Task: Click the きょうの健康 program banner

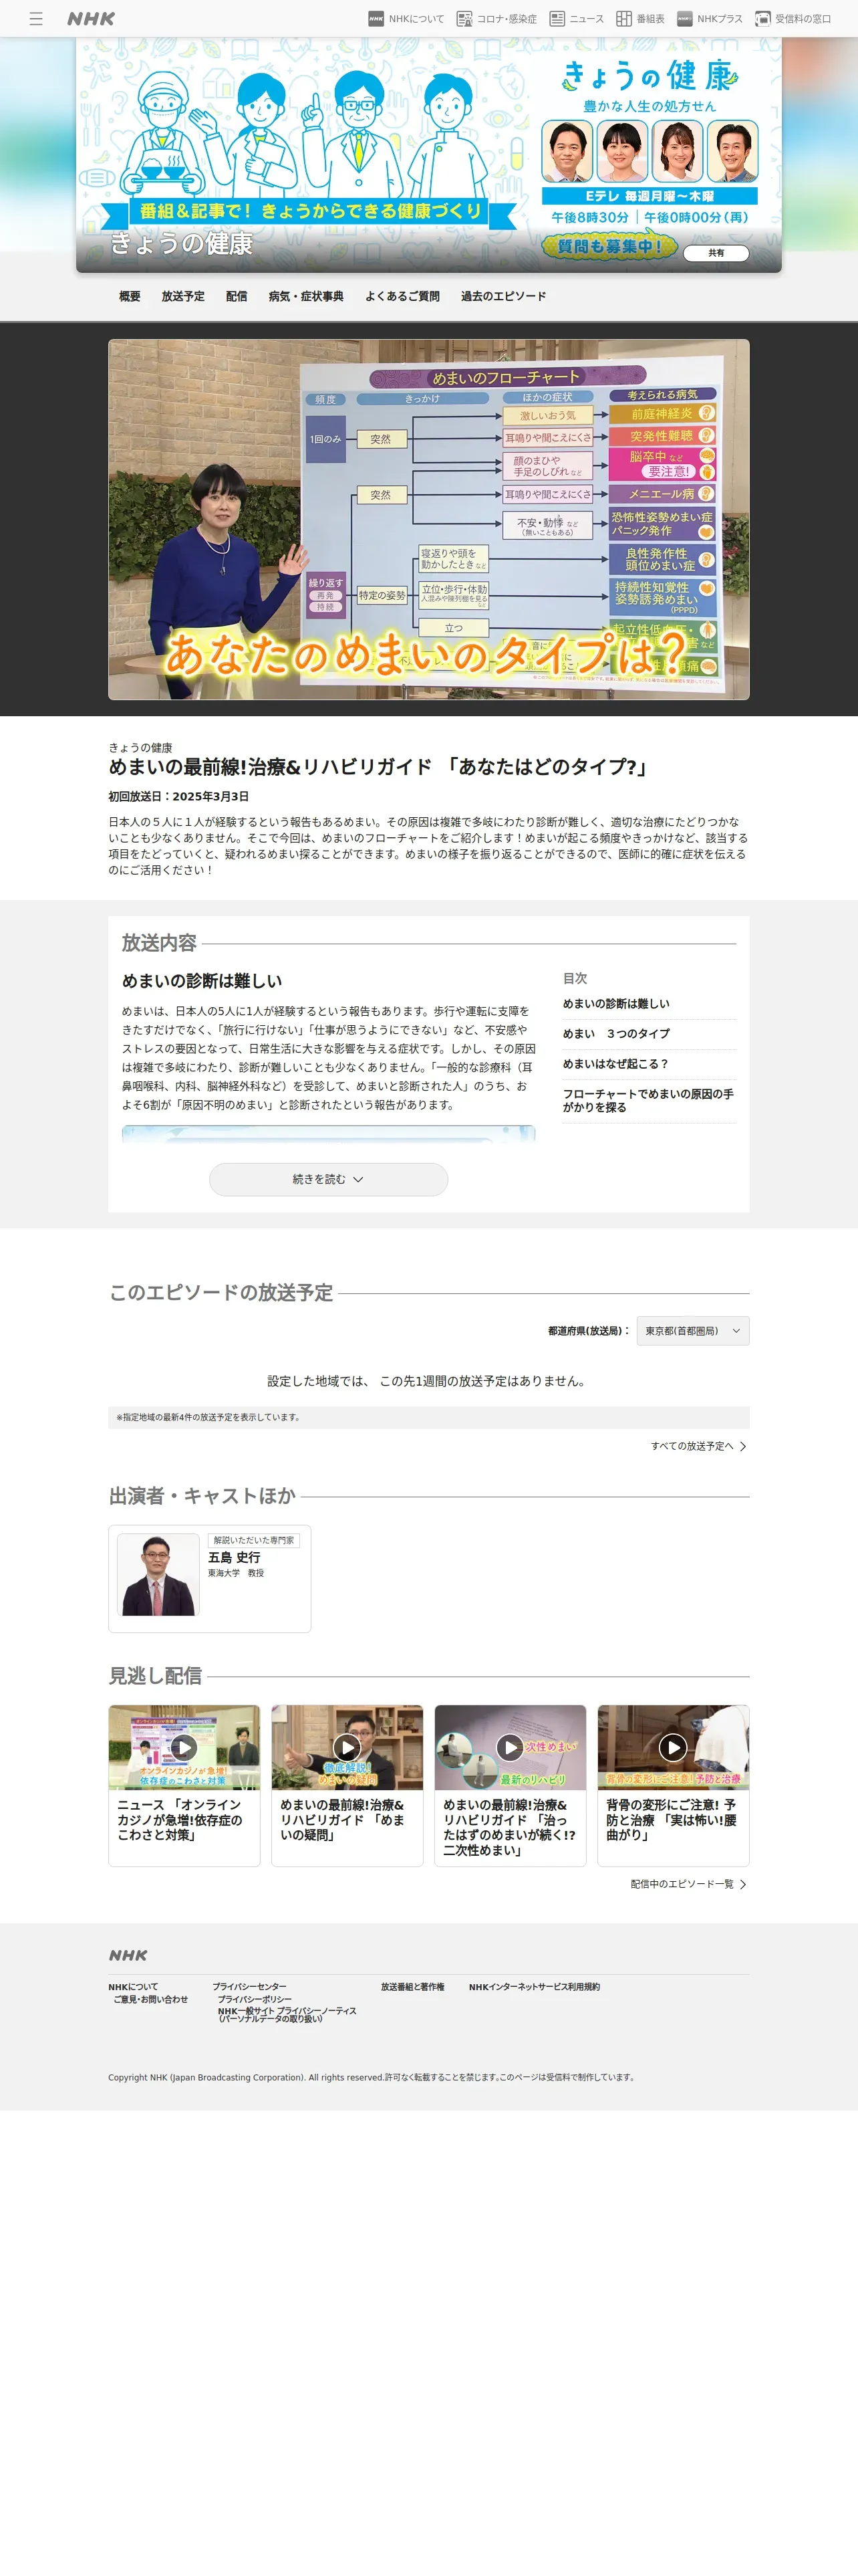Action: click(x=428, y=155)
